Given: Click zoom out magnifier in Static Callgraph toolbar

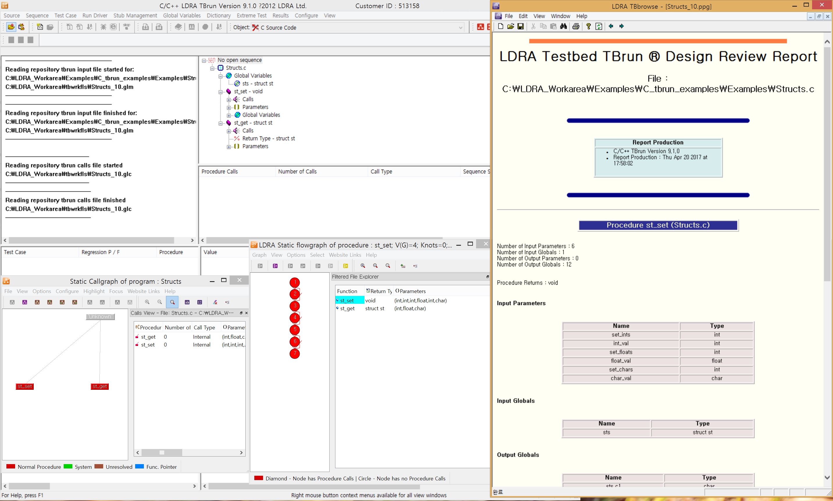Looking at the screenshot, I should pos(160,302).
